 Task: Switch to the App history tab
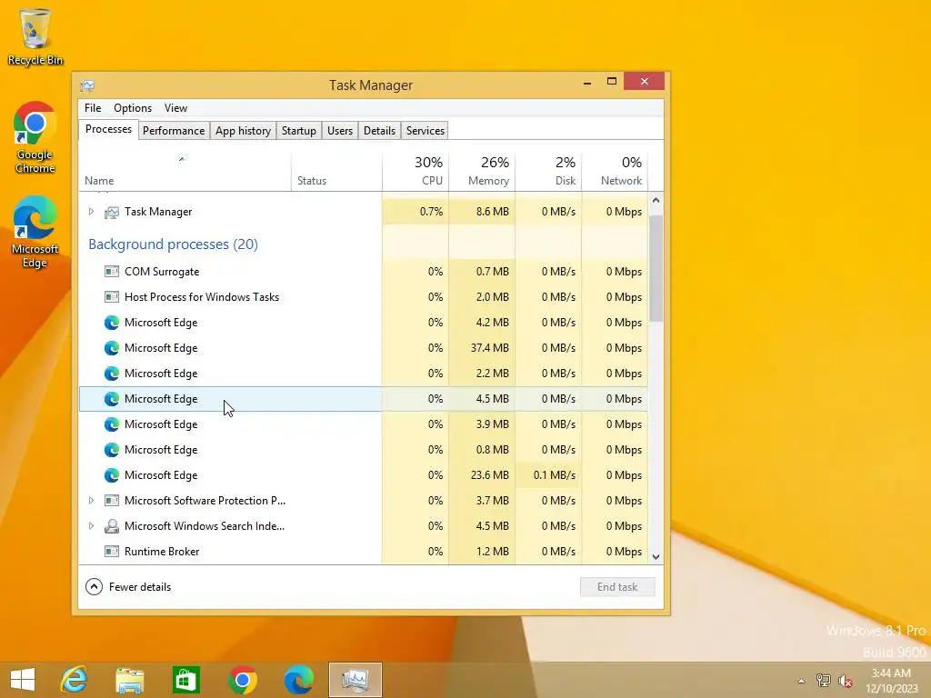tap(243, 131)
